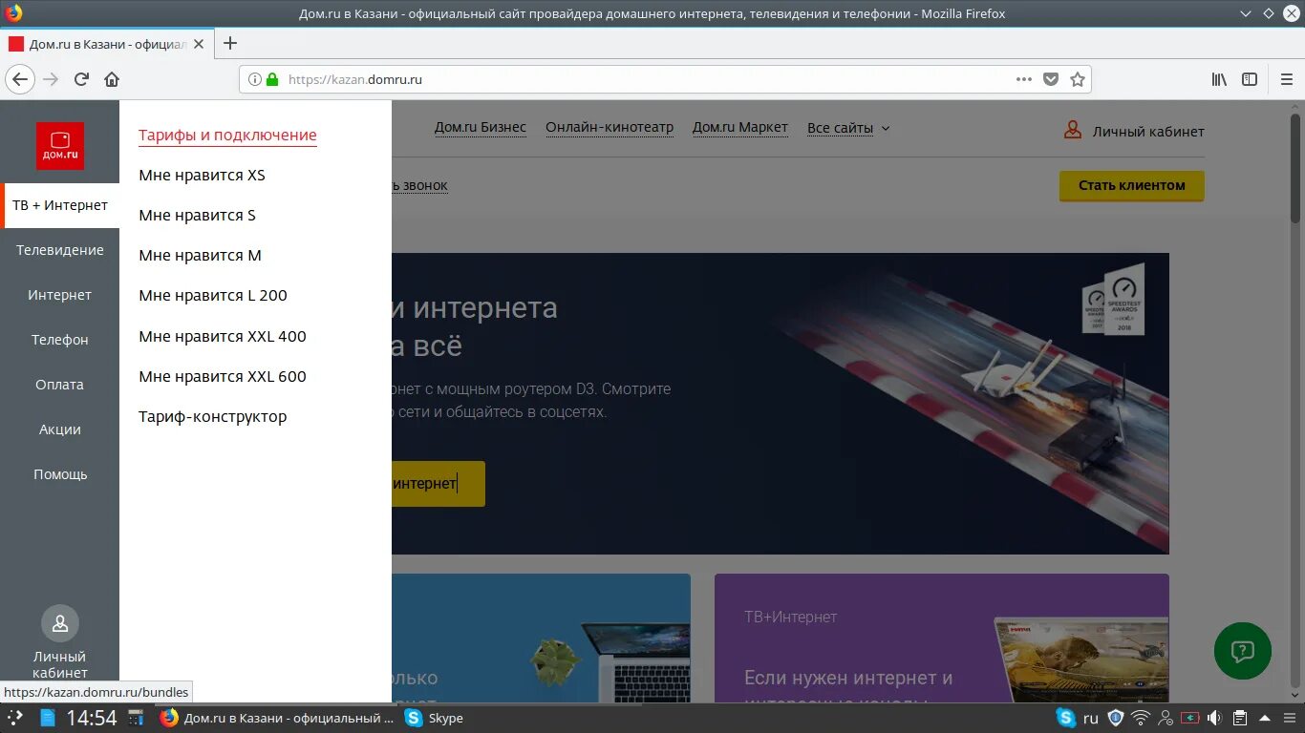Image resolution: width=1305 pixels, height=733 pixels.
Task: Click the orange person icon near Личный кабинет
Action: pyautogui.click(x=1073, y=131)
